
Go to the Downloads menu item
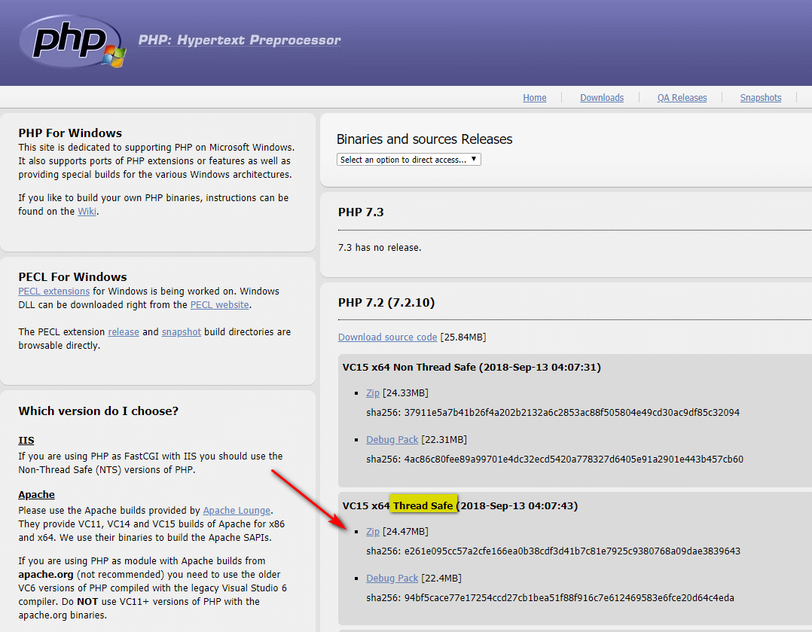pyautogui.click(x=601, y=98)
